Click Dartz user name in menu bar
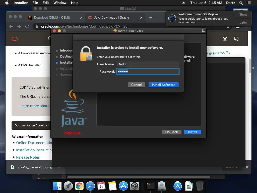This screenshot has height=193, width=257. (x=230, y=3)
